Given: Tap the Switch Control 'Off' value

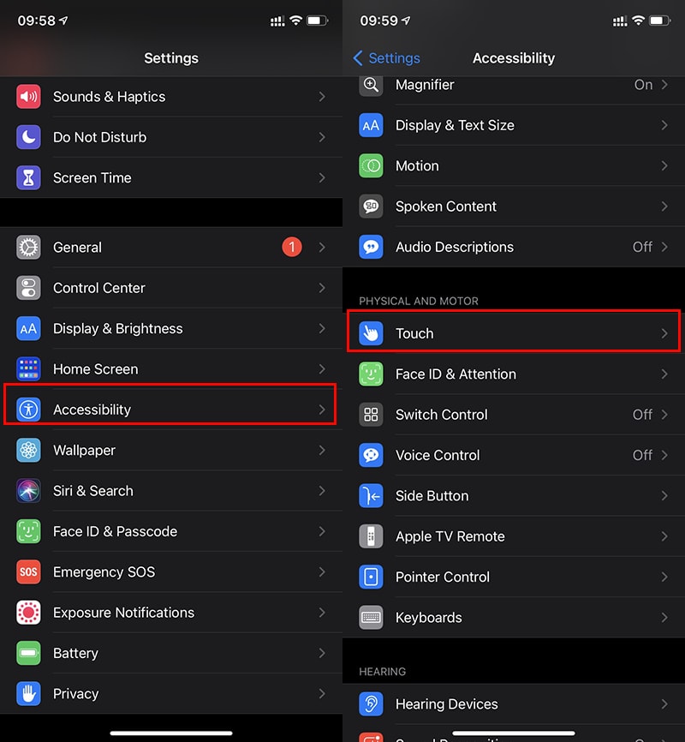Looking at the screenshot, I should point(642,415).
